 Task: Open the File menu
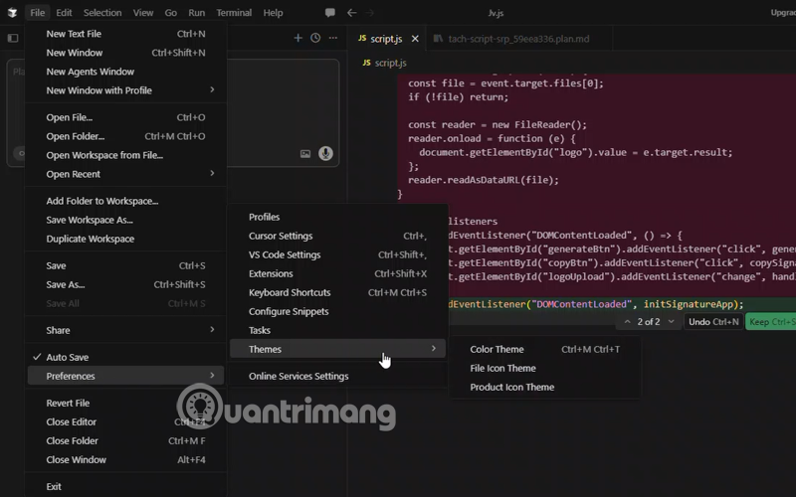[37, 13]
